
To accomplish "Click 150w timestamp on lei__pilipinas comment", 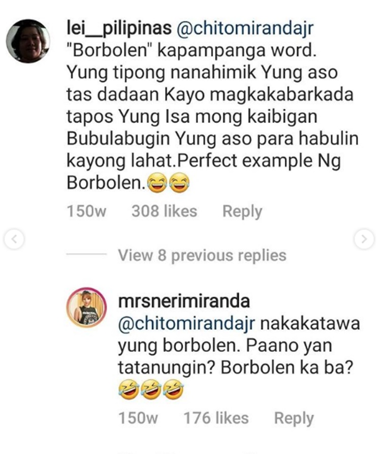I will click(86, 211).
